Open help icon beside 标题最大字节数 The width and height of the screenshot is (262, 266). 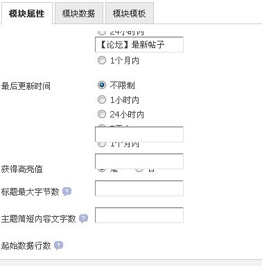point(67,191)
